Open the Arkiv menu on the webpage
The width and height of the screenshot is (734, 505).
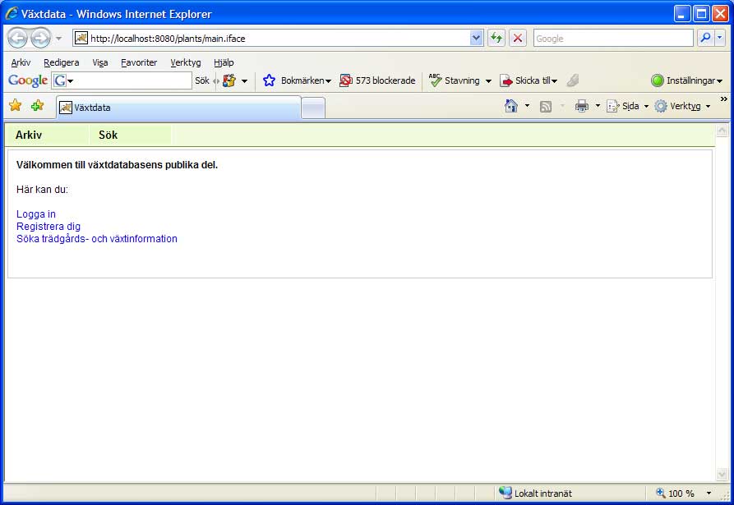coord(29,135)
